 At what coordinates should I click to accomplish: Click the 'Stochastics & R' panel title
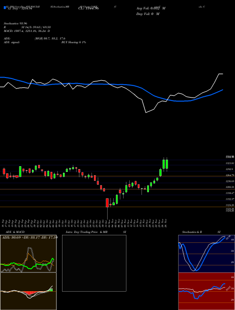point(192,232)
